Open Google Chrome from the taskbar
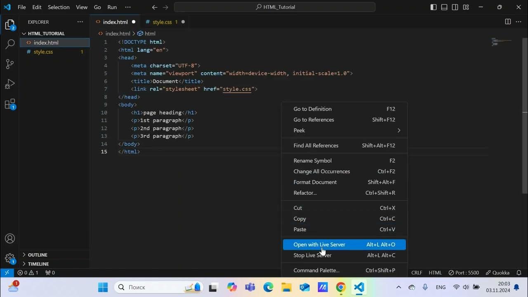 341,287
